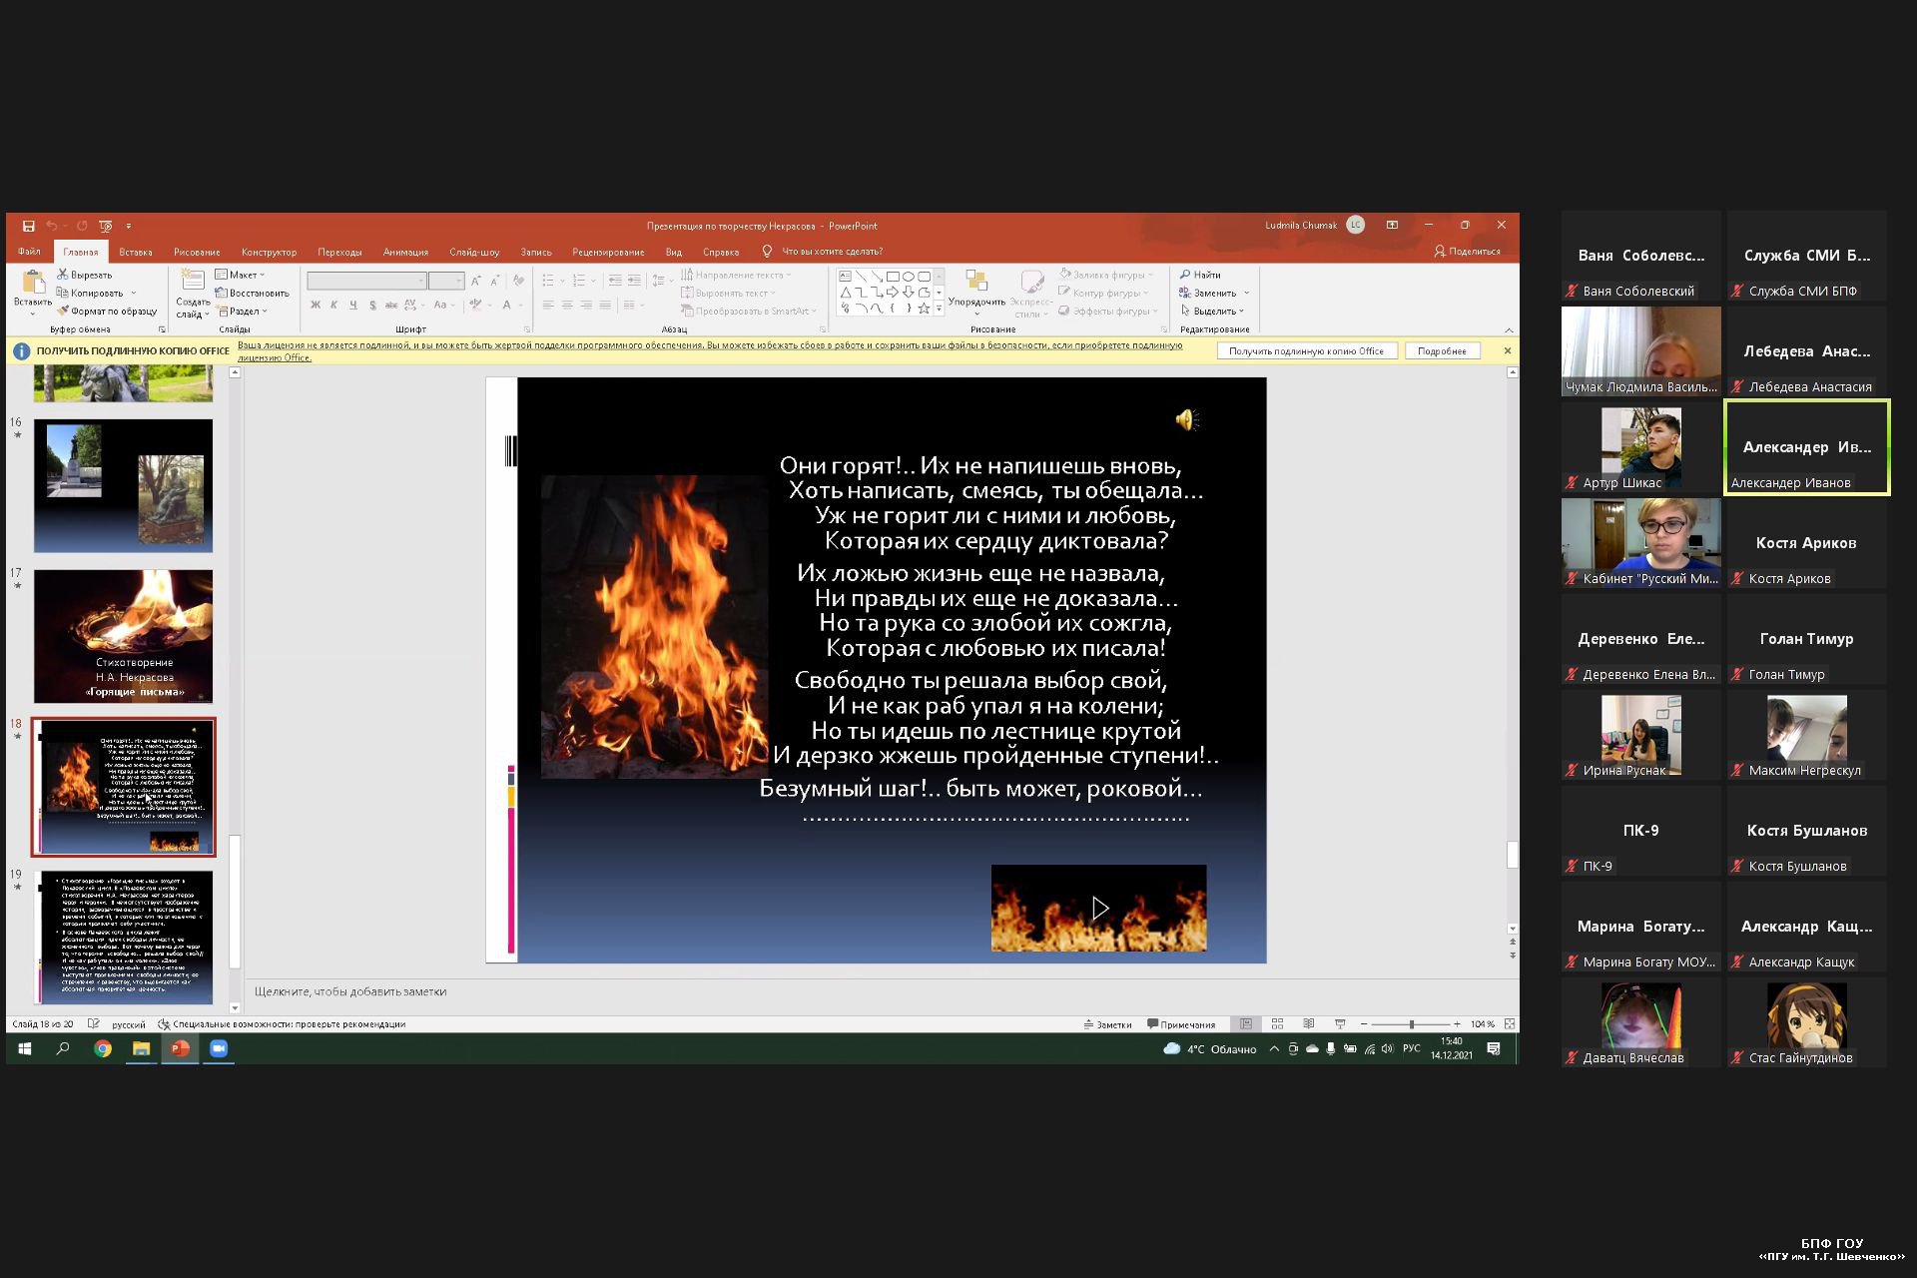Switch to slide sorter view in status bar

(1277, 1023)
